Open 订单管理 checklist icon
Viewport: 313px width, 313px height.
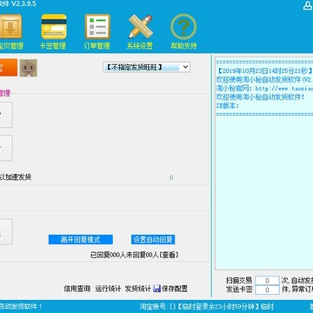pos(97,26)
